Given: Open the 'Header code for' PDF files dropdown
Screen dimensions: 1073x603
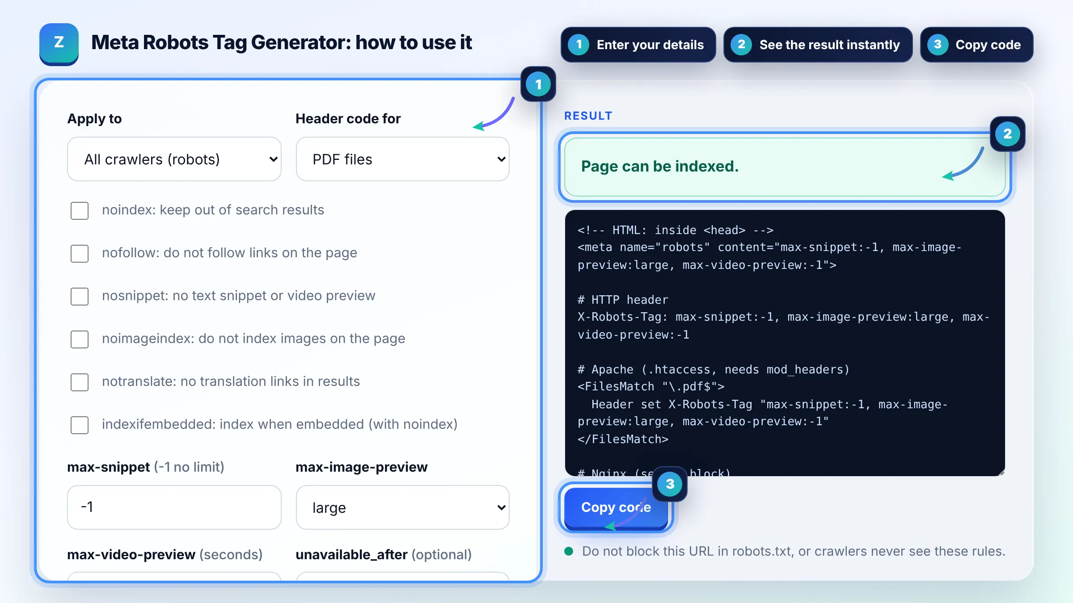Looking at the screenshot, I should (402, 159).
